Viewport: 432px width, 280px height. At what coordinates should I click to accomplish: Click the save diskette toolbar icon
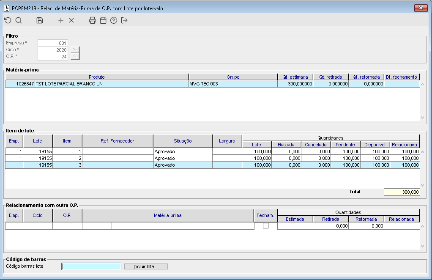coord(40,20)
